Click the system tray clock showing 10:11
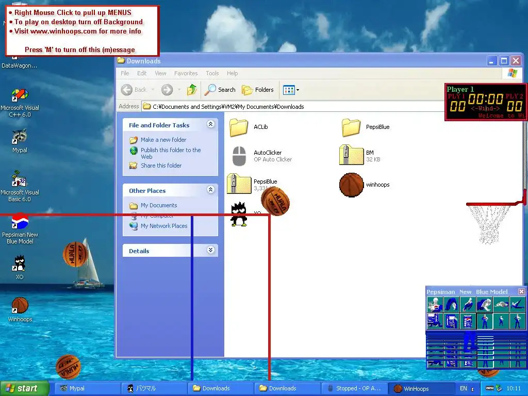The width and height of the screenshot is (528, 396). click(514, 388)
